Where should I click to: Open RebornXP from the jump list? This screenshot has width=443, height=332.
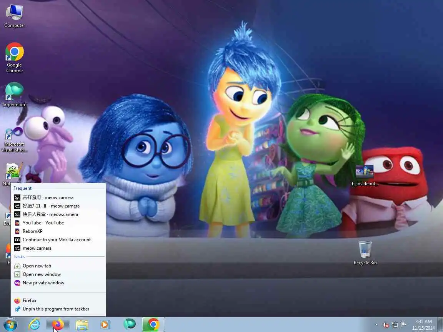58,231
